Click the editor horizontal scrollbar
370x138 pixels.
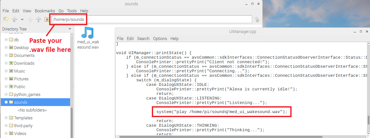[221, 137]
